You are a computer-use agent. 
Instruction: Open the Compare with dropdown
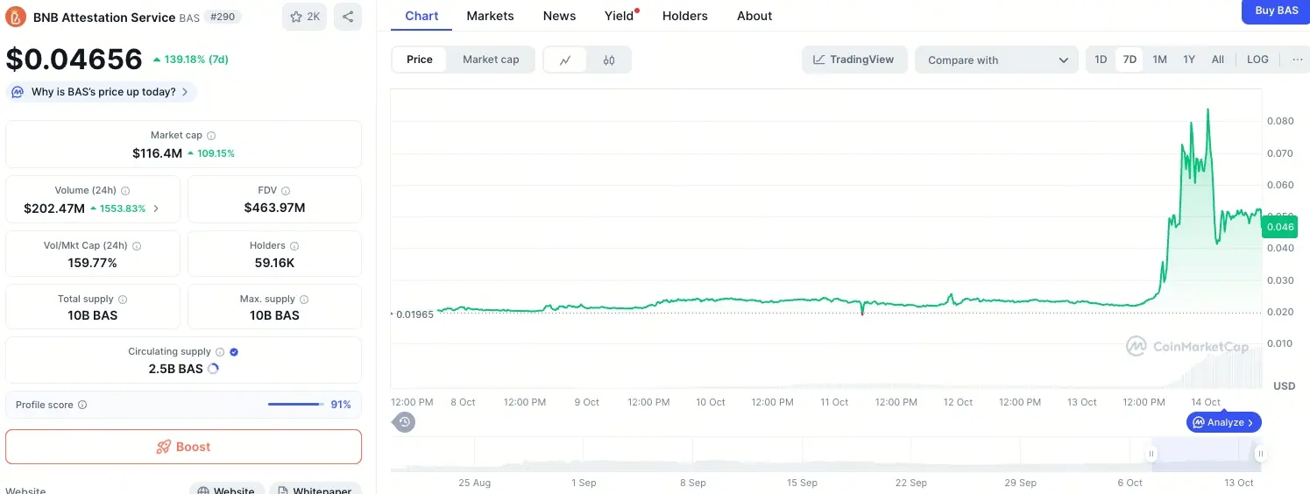[x=996, y=60]
